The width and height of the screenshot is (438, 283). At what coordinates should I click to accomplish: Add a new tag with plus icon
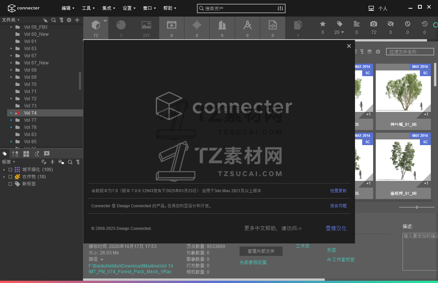(52, 162)
